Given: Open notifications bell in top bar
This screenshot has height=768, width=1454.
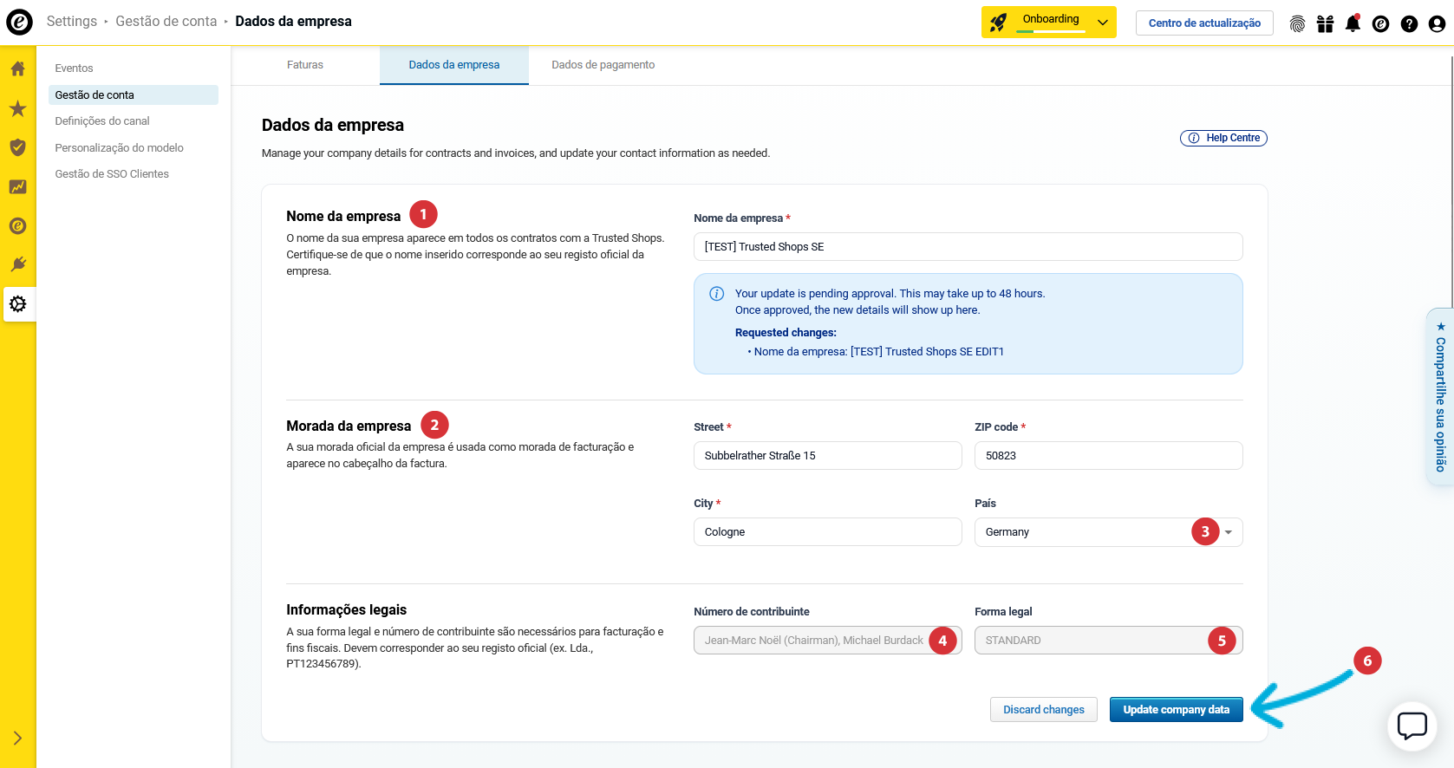Looking at the screenshot, I should tap(1353, 23).
